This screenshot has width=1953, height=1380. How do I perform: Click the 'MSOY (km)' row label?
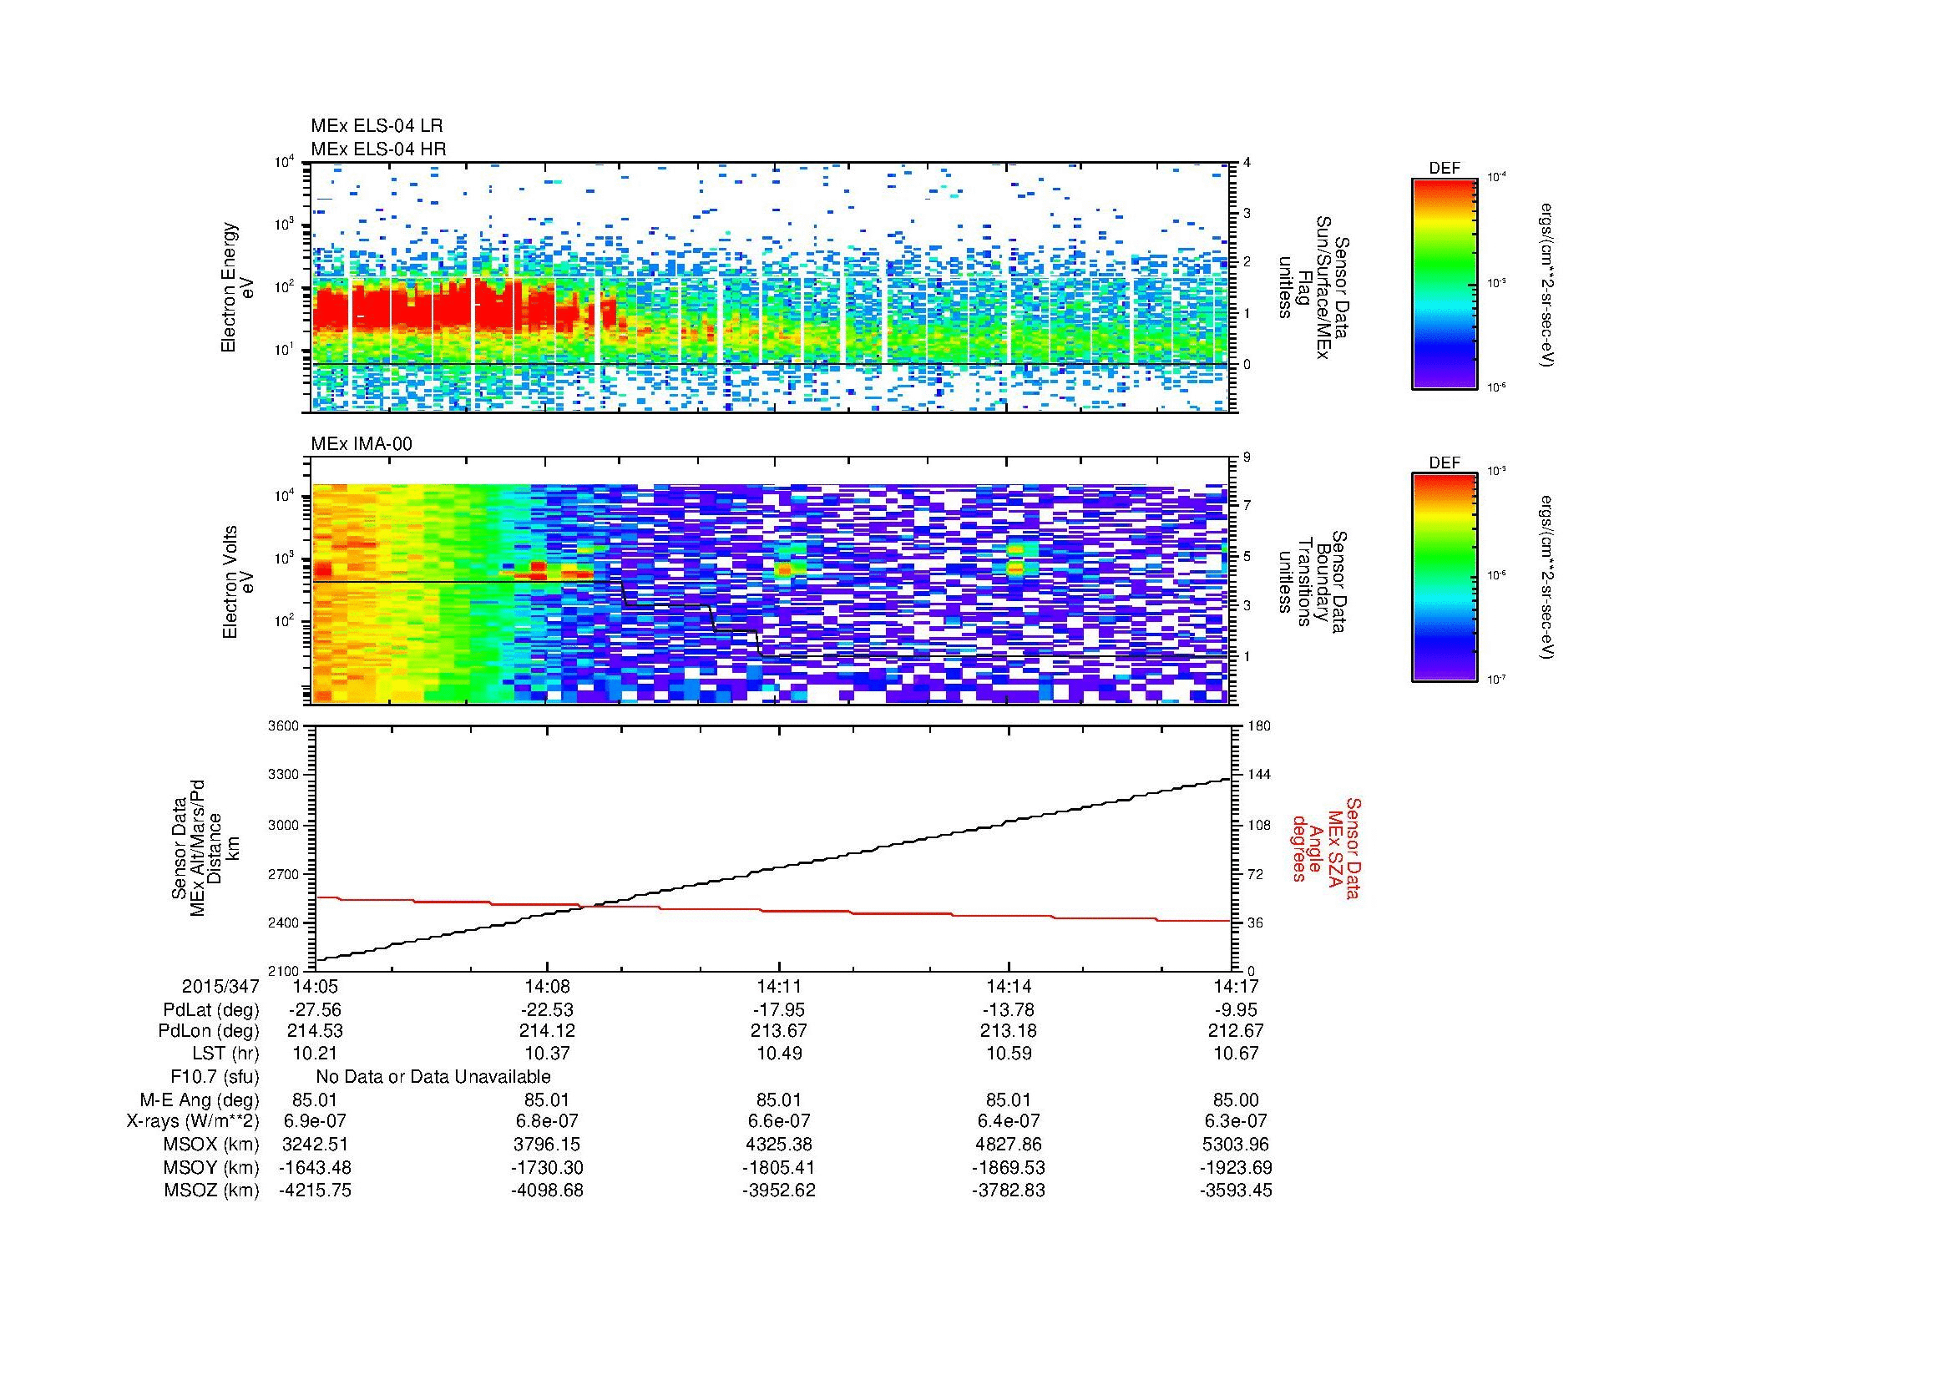pyautogui.click(x=211, y=1168)
